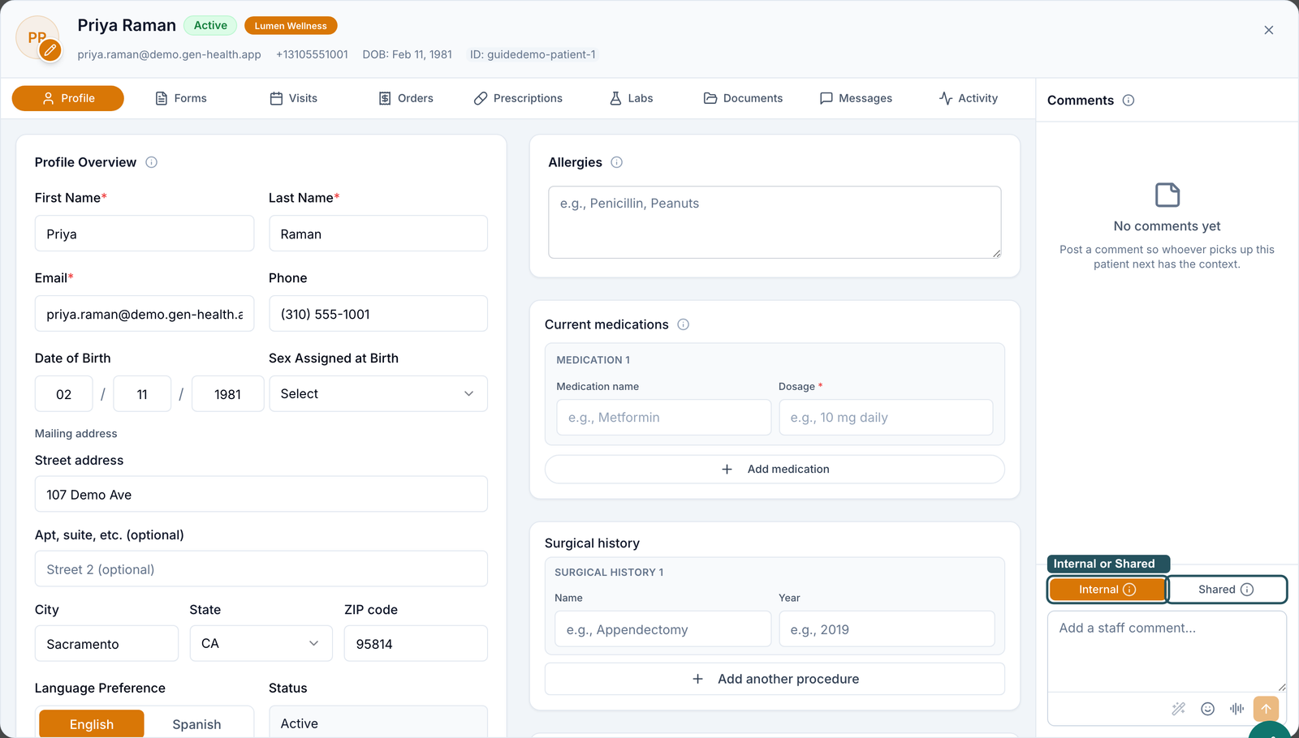Select Shared comment visibility
The height and width of the screenshot is (738, 1299).
1227,590
